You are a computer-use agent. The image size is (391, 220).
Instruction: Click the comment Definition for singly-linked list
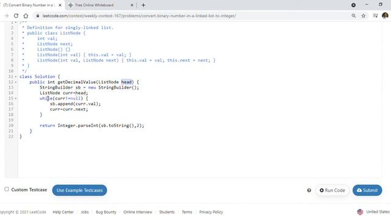click(70, 28)
